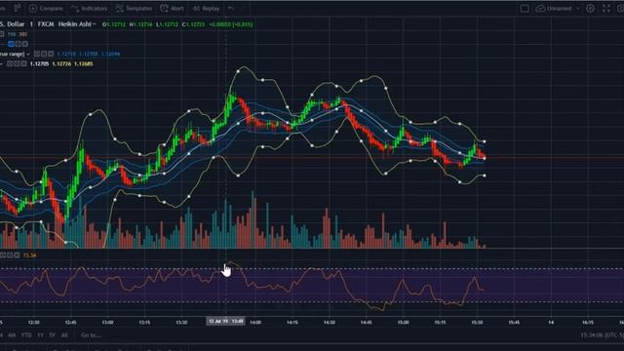Expand the arrow next to Unnamed layout

578,9
